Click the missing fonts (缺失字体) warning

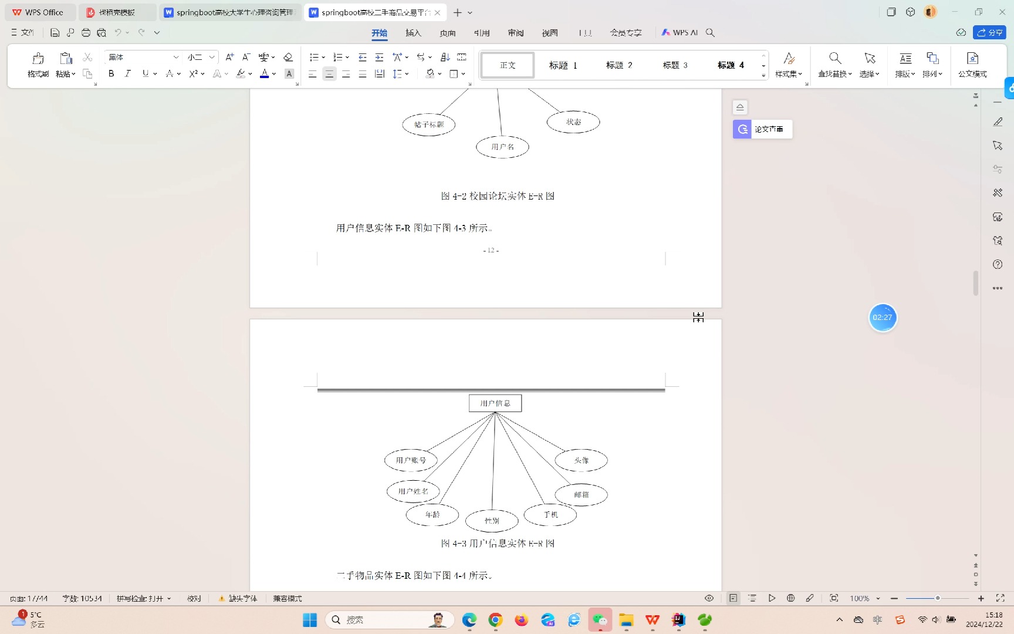click(x=238, y=598)
